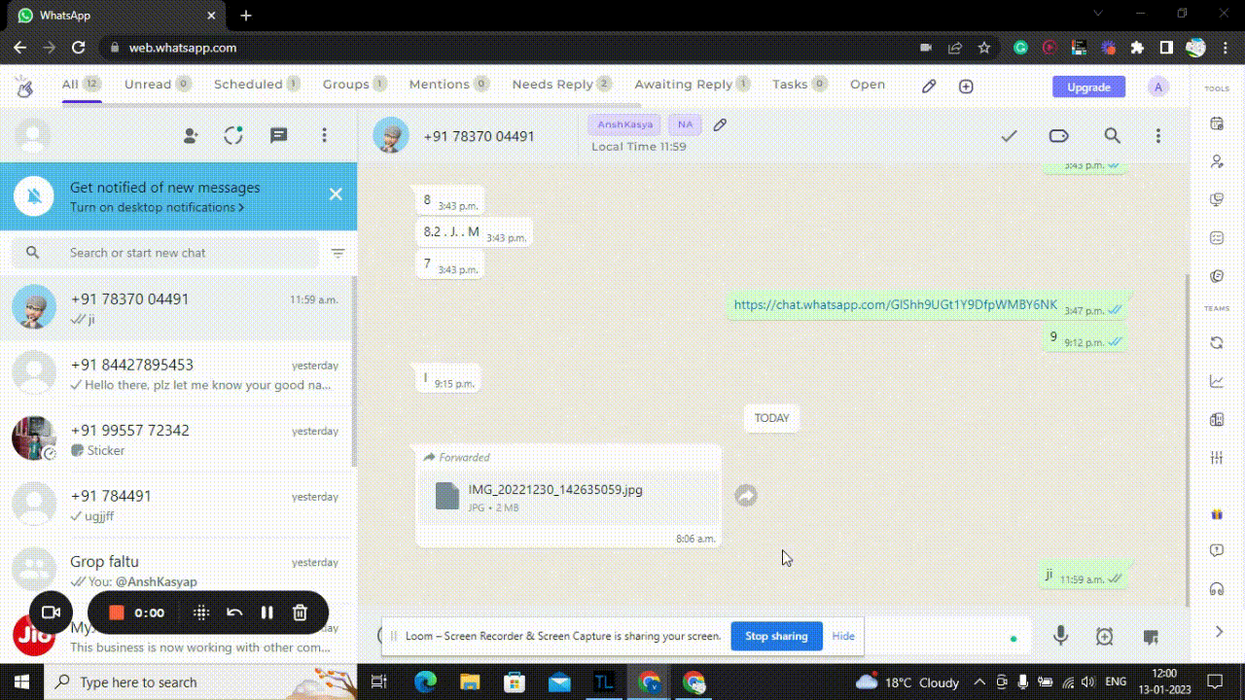Click Turn on desktop notifications link
1245x700 pixels.
tap(157, 207)
